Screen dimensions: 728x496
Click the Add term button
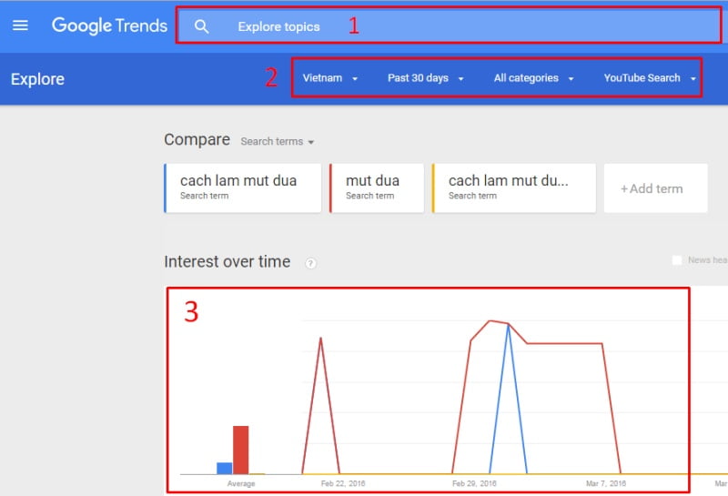pyautogui.click(x=652, y=188)
